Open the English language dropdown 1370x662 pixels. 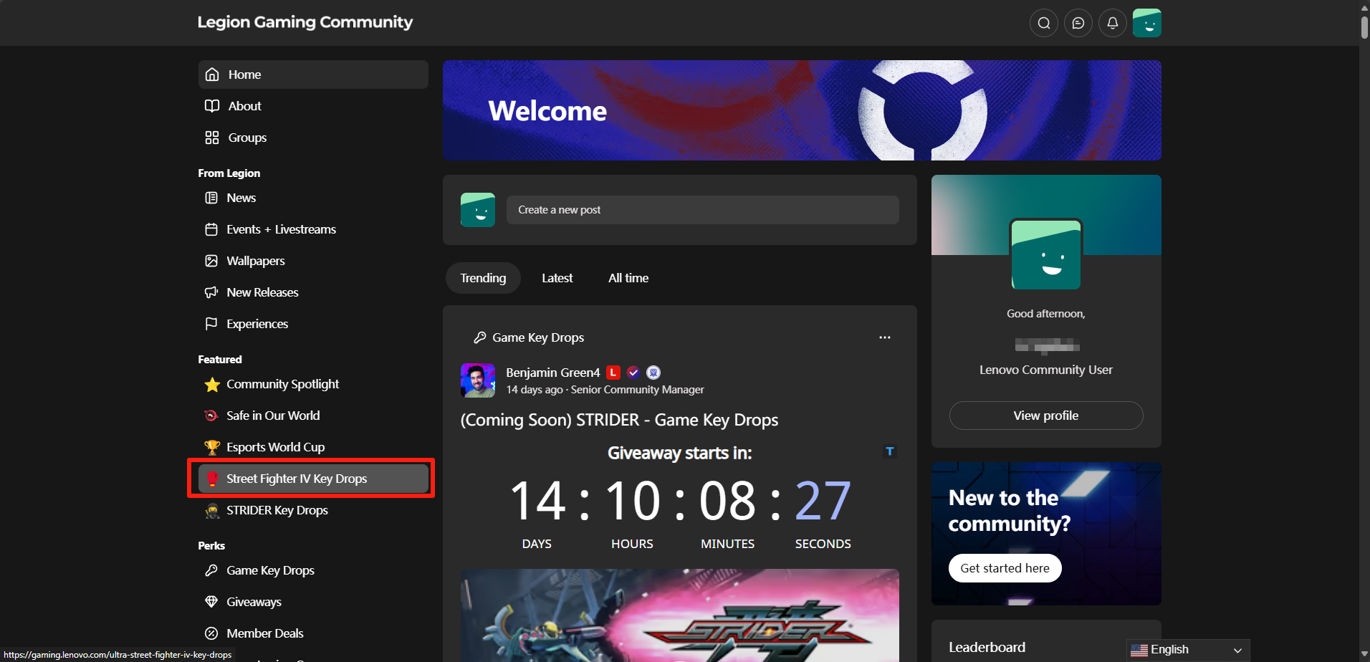click(1188, 650)
